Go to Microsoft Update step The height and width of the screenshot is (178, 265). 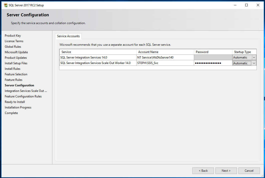[x=16, y=52]
